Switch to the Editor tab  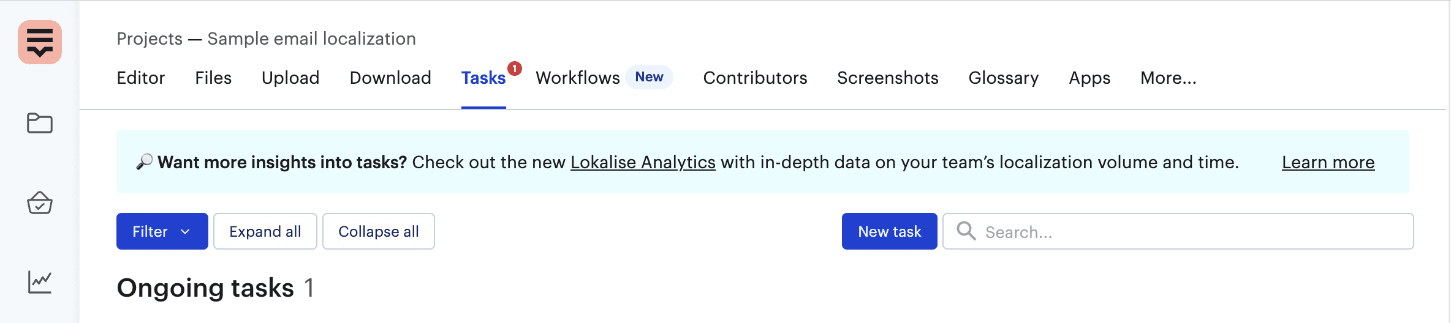141,78
